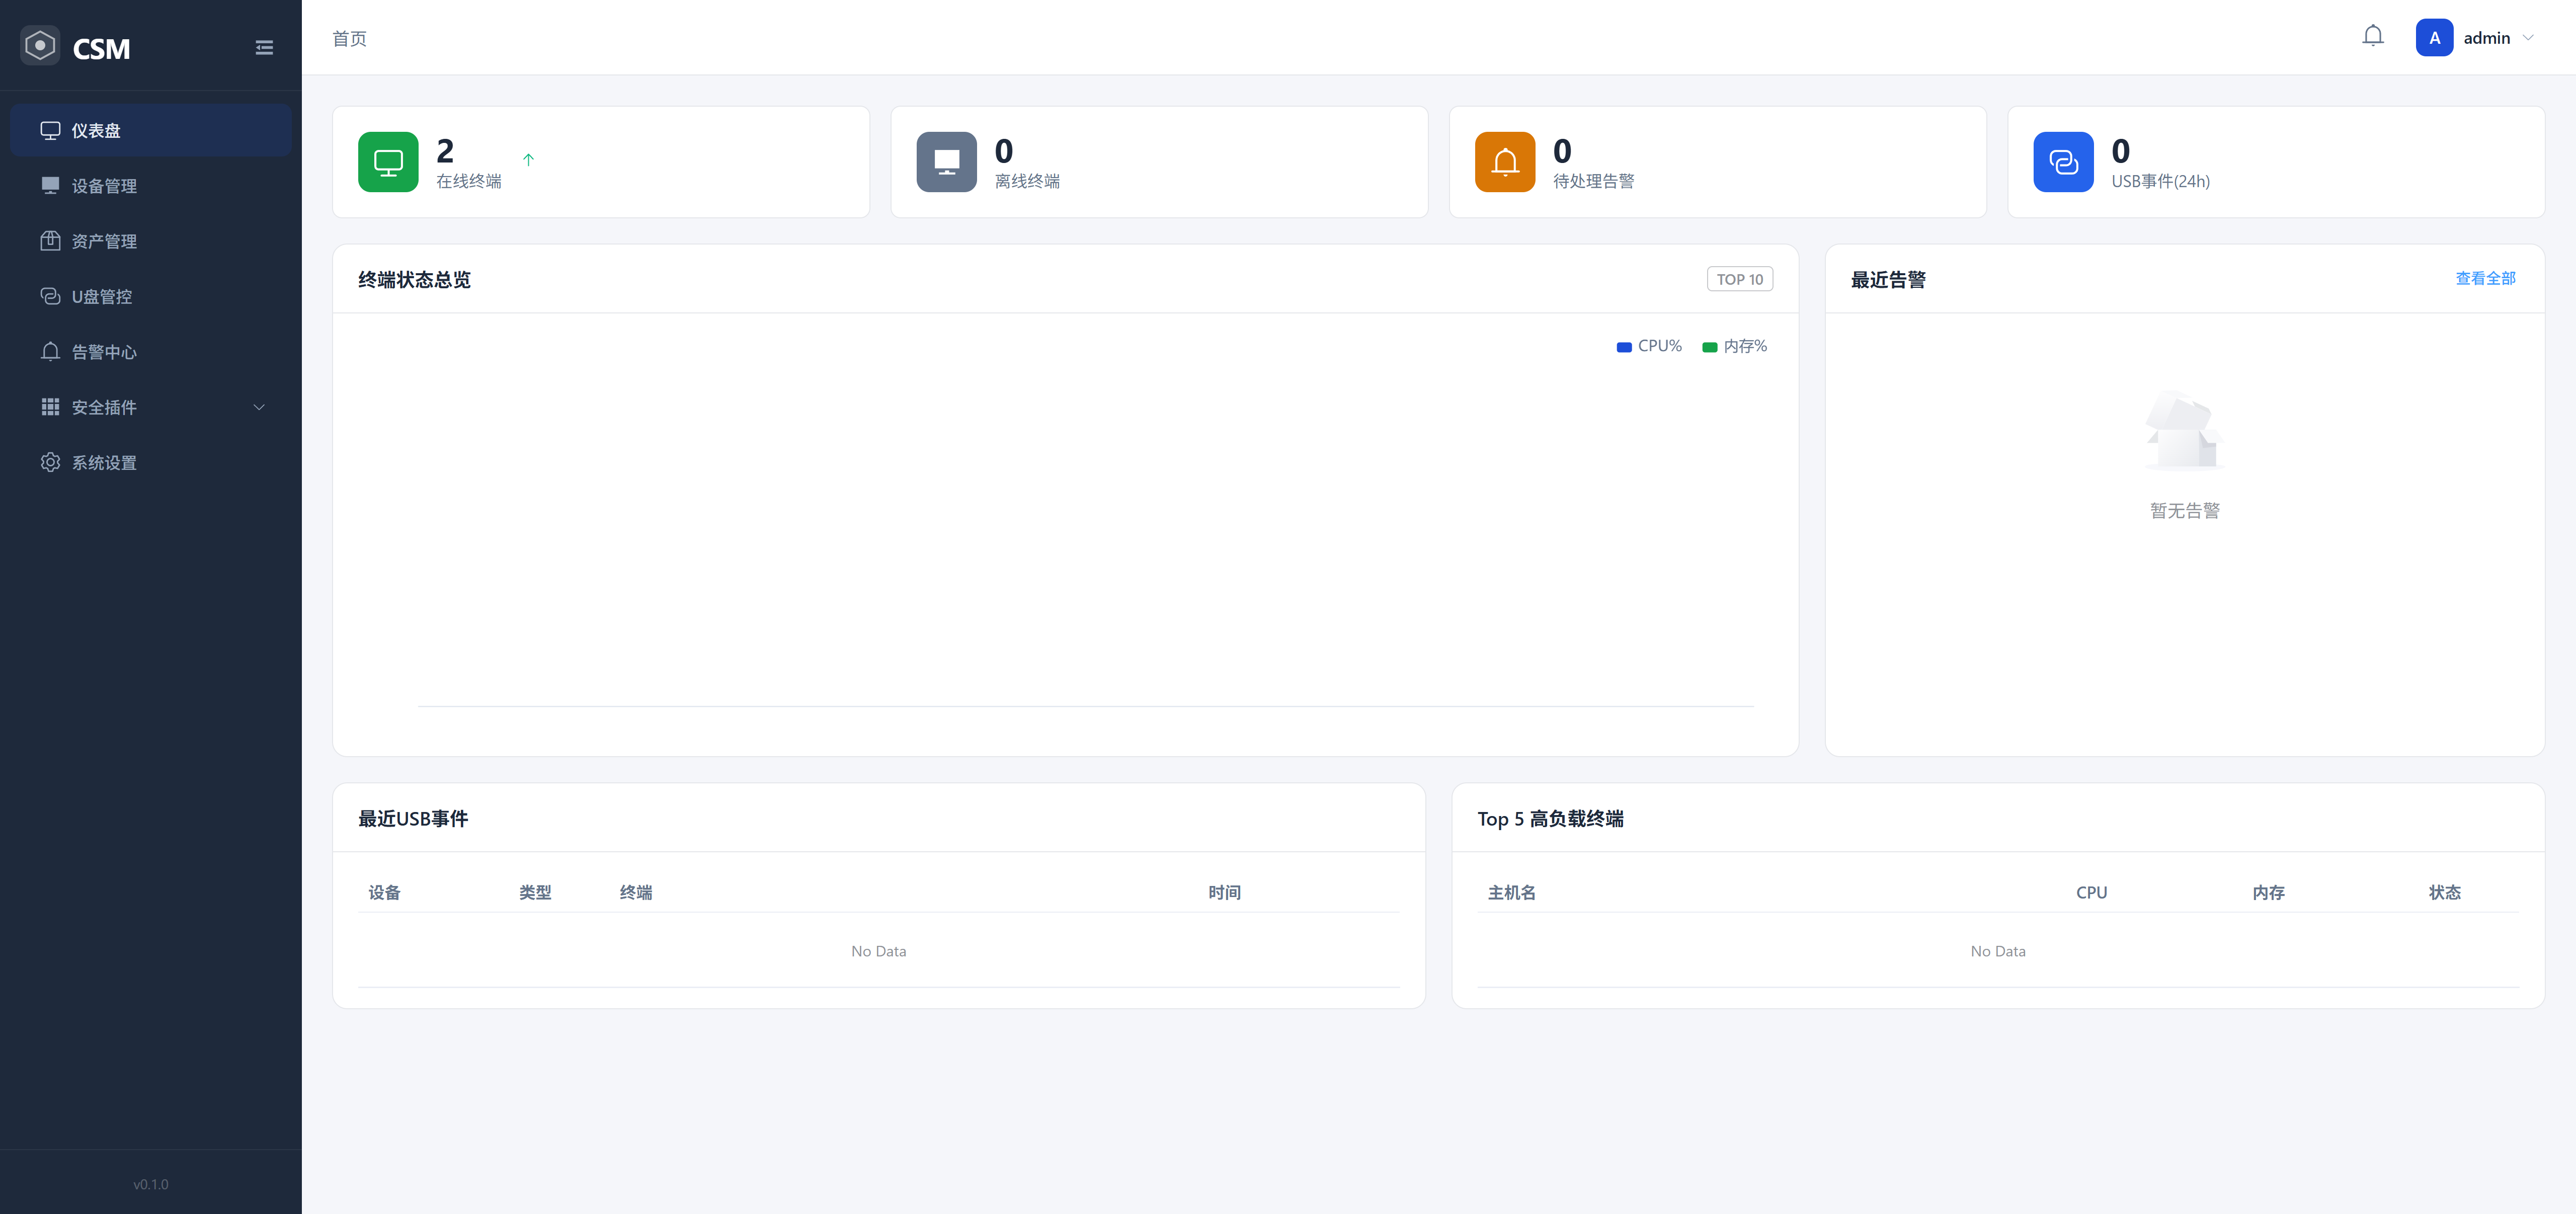Open 告警中心 from sidebar
2576x1214 pixels.
click(104, 352)
